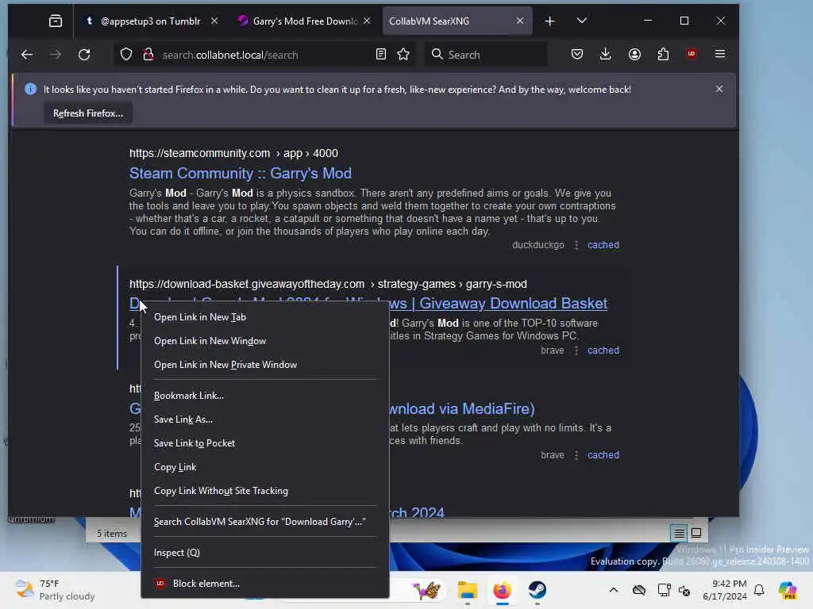Open notifications bell in tray

click(759, 590)
